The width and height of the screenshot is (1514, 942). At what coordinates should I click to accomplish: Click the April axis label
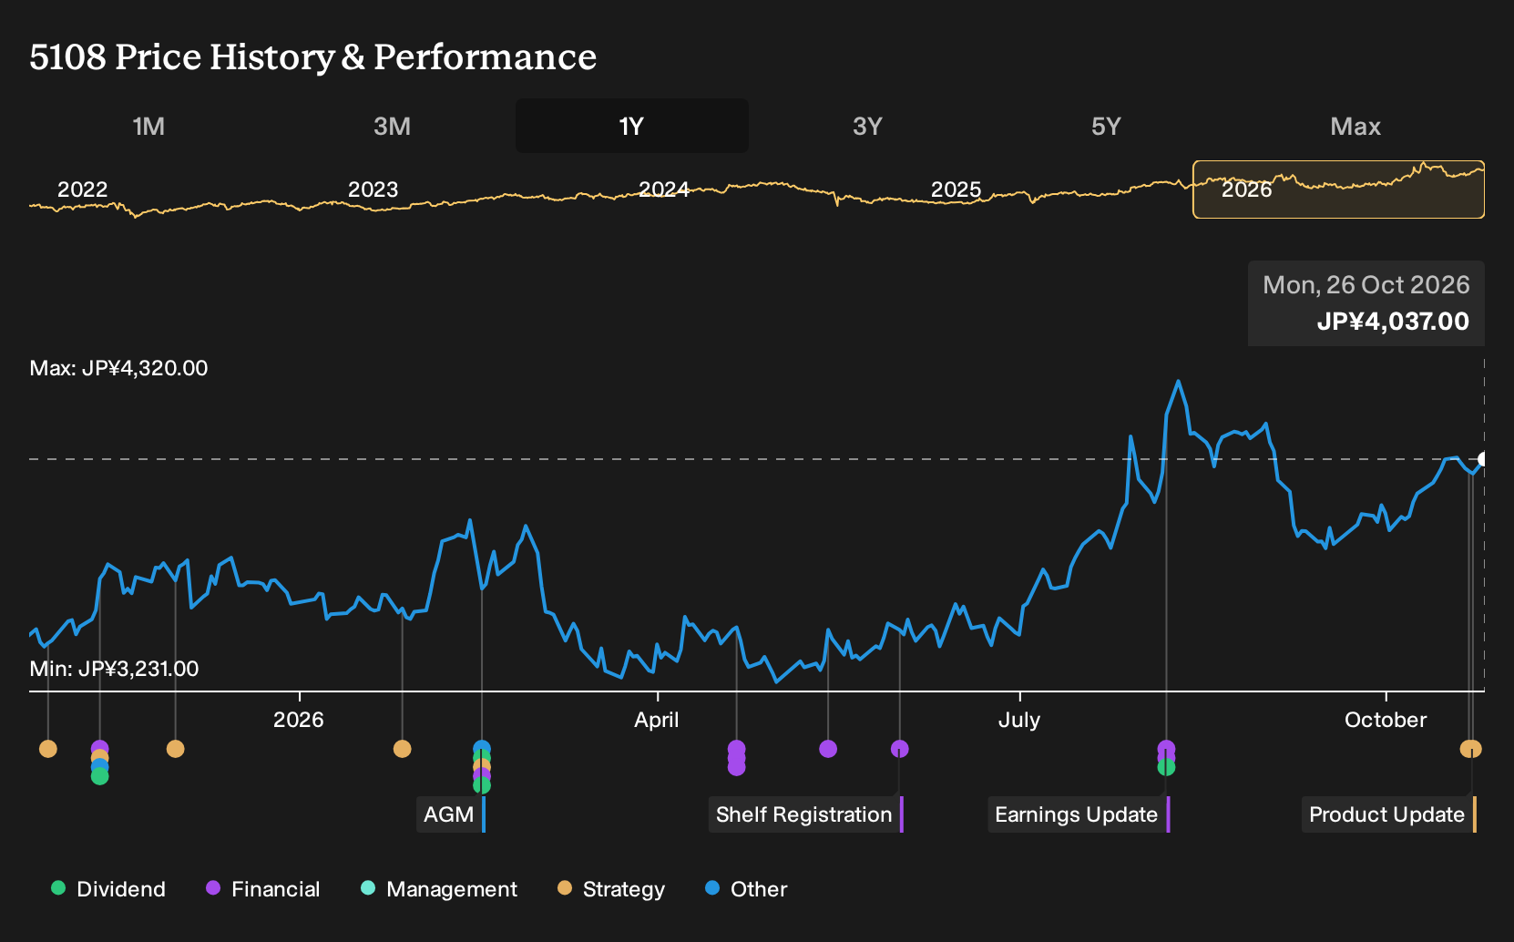pyautogui.click(x=657, y=720)
